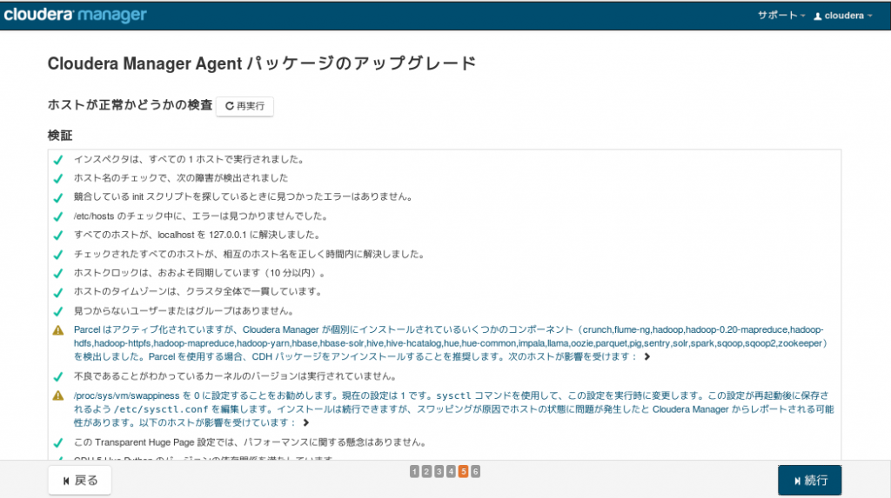Click the warning icon beside Parcel message

(58, 330)
